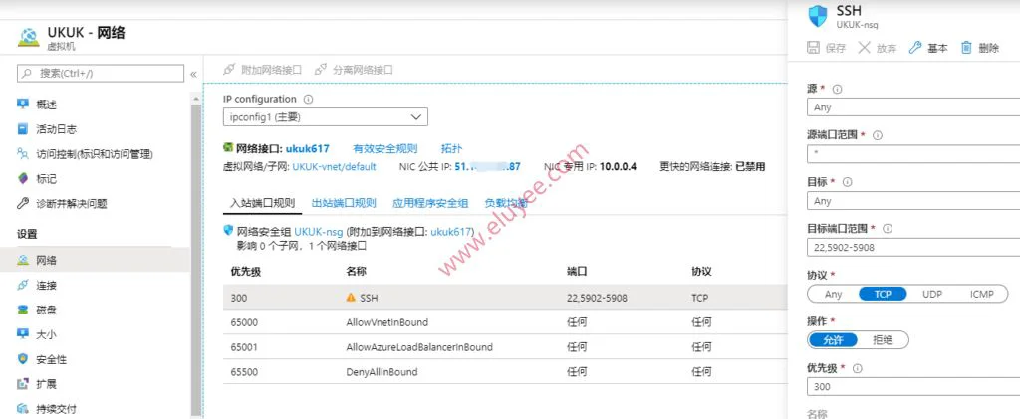Click the attach network interface icon

tap(229, 70)
